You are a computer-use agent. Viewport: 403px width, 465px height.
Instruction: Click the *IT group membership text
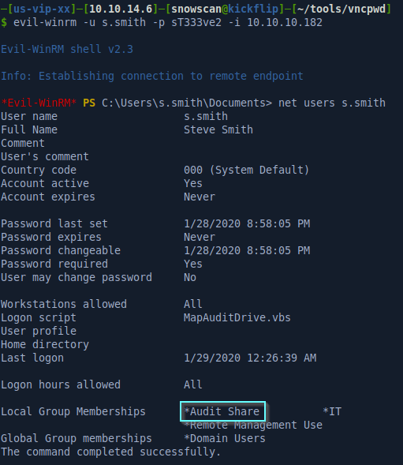[332, 411]
